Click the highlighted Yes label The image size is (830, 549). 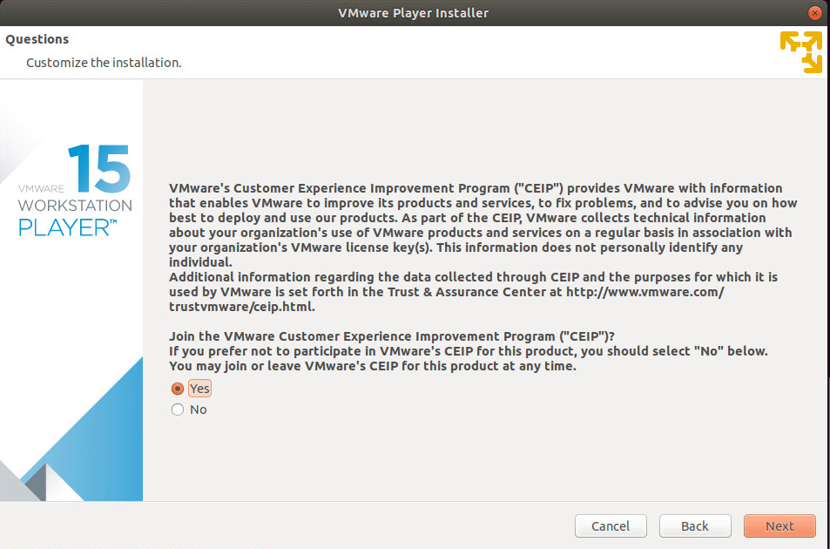tap(199, 389)
